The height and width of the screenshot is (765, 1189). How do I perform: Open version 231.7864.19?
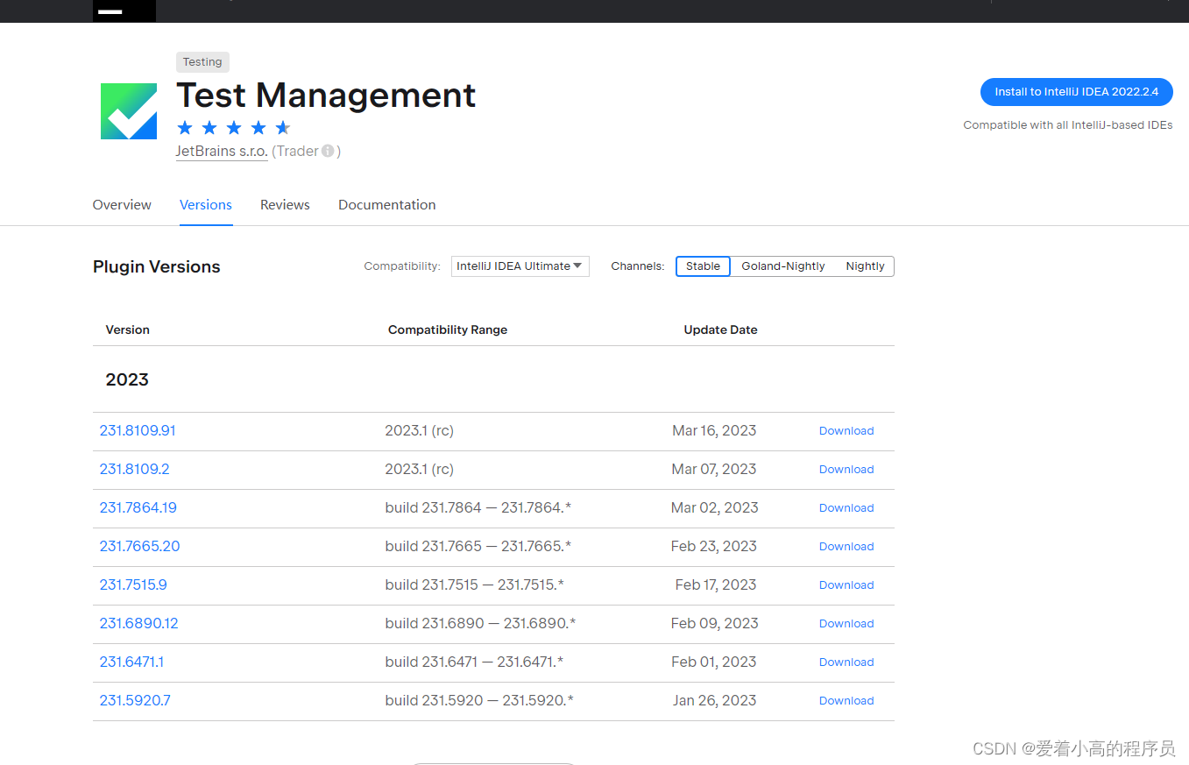pyautogui.click(x=138, y=508)
